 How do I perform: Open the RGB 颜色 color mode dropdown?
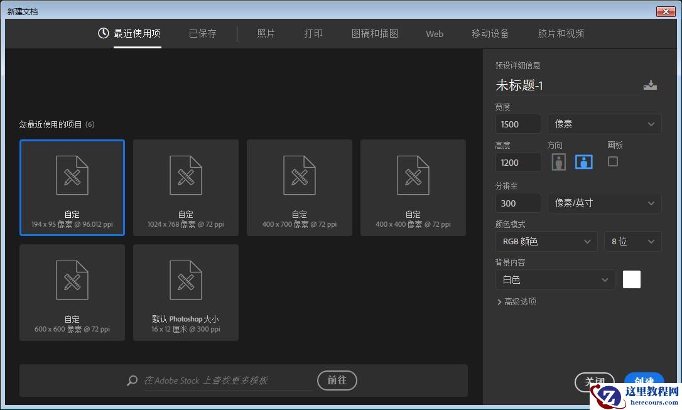click(546, 241)
